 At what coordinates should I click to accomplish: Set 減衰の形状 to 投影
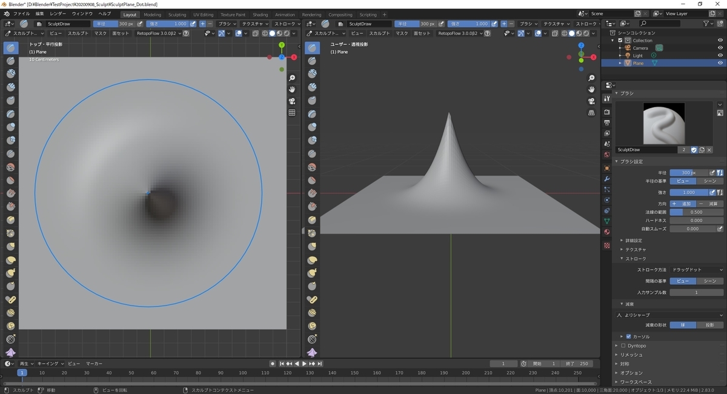(709, 325)
